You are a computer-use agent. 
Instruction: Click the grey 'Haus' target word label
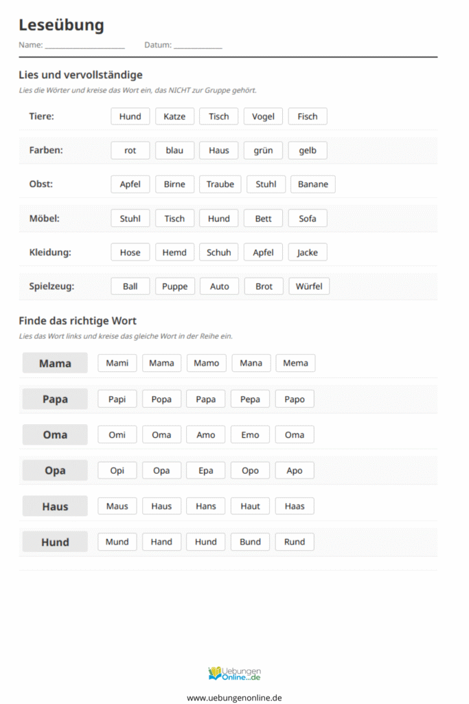pyautogui.click(x=55, y=507)
